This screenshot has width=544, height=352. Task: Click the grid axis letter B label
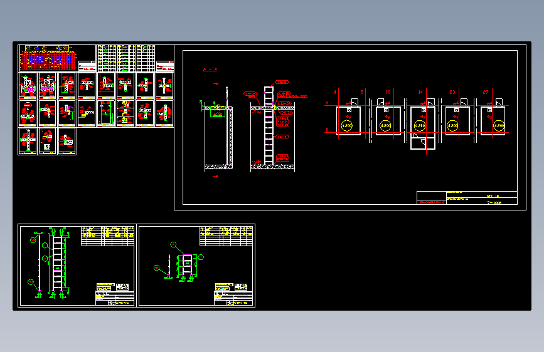[326, 130]
